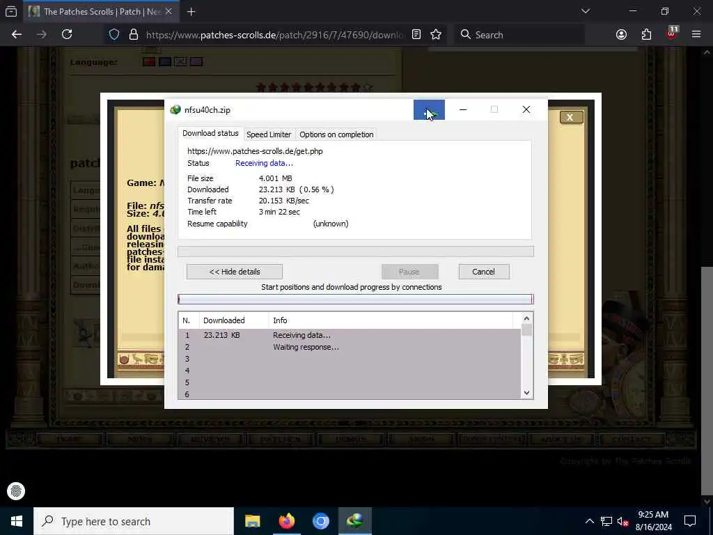Click the uBlock extension icon with badge 11
Image resolution: width=713 pixels, height=535 pixels.
[672, 33]
